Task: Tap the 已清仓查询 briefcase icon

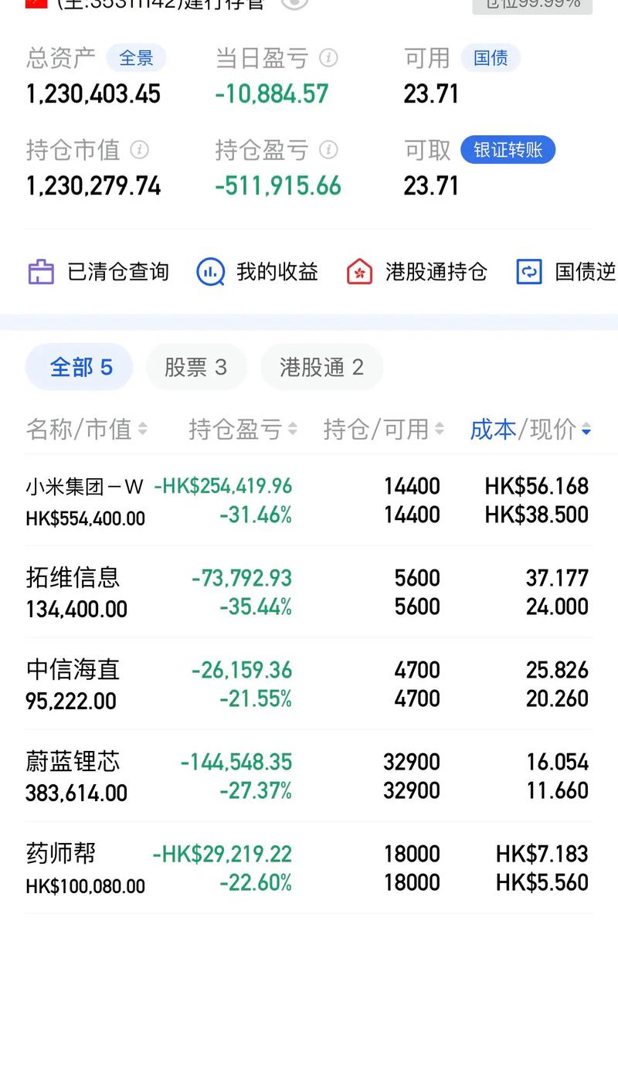Action: tap(41, 272)
